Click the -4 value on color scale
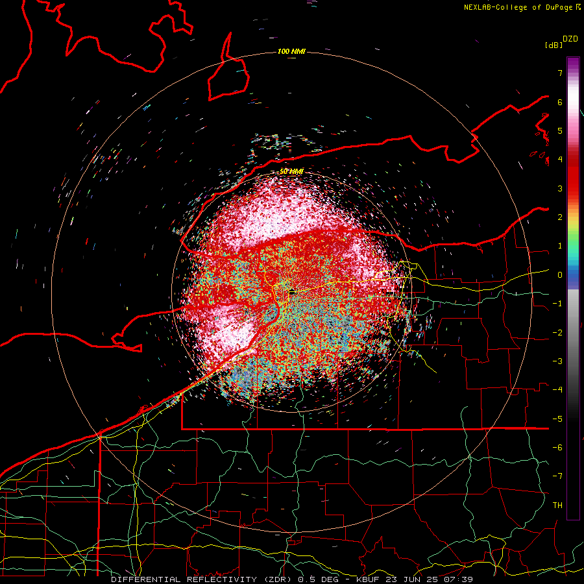 pos(557,390)
